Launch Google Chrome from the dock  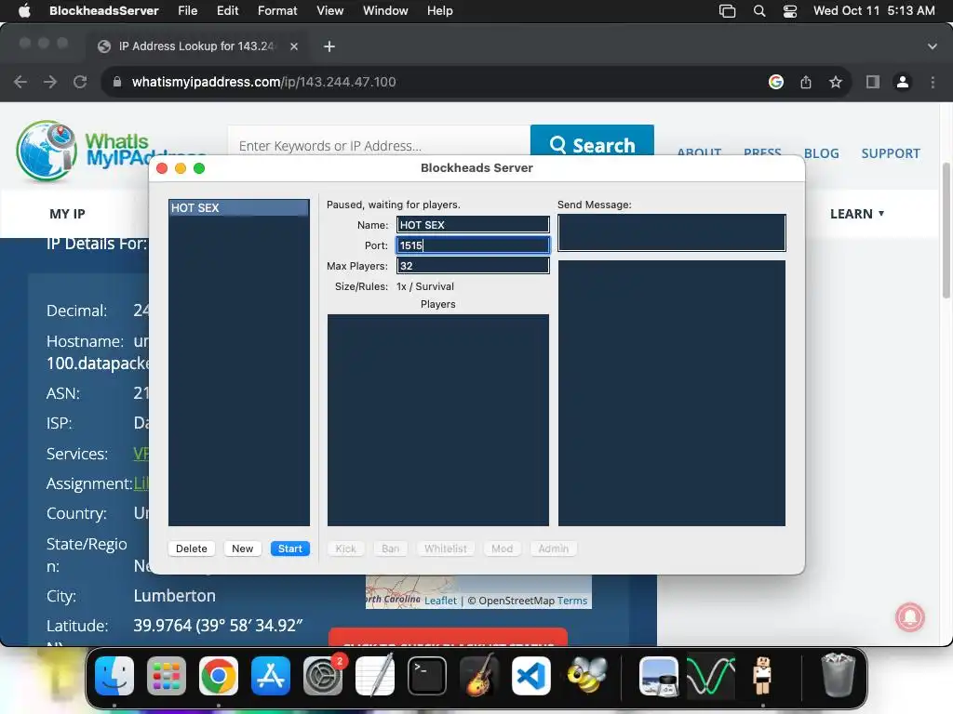[218, 676]
